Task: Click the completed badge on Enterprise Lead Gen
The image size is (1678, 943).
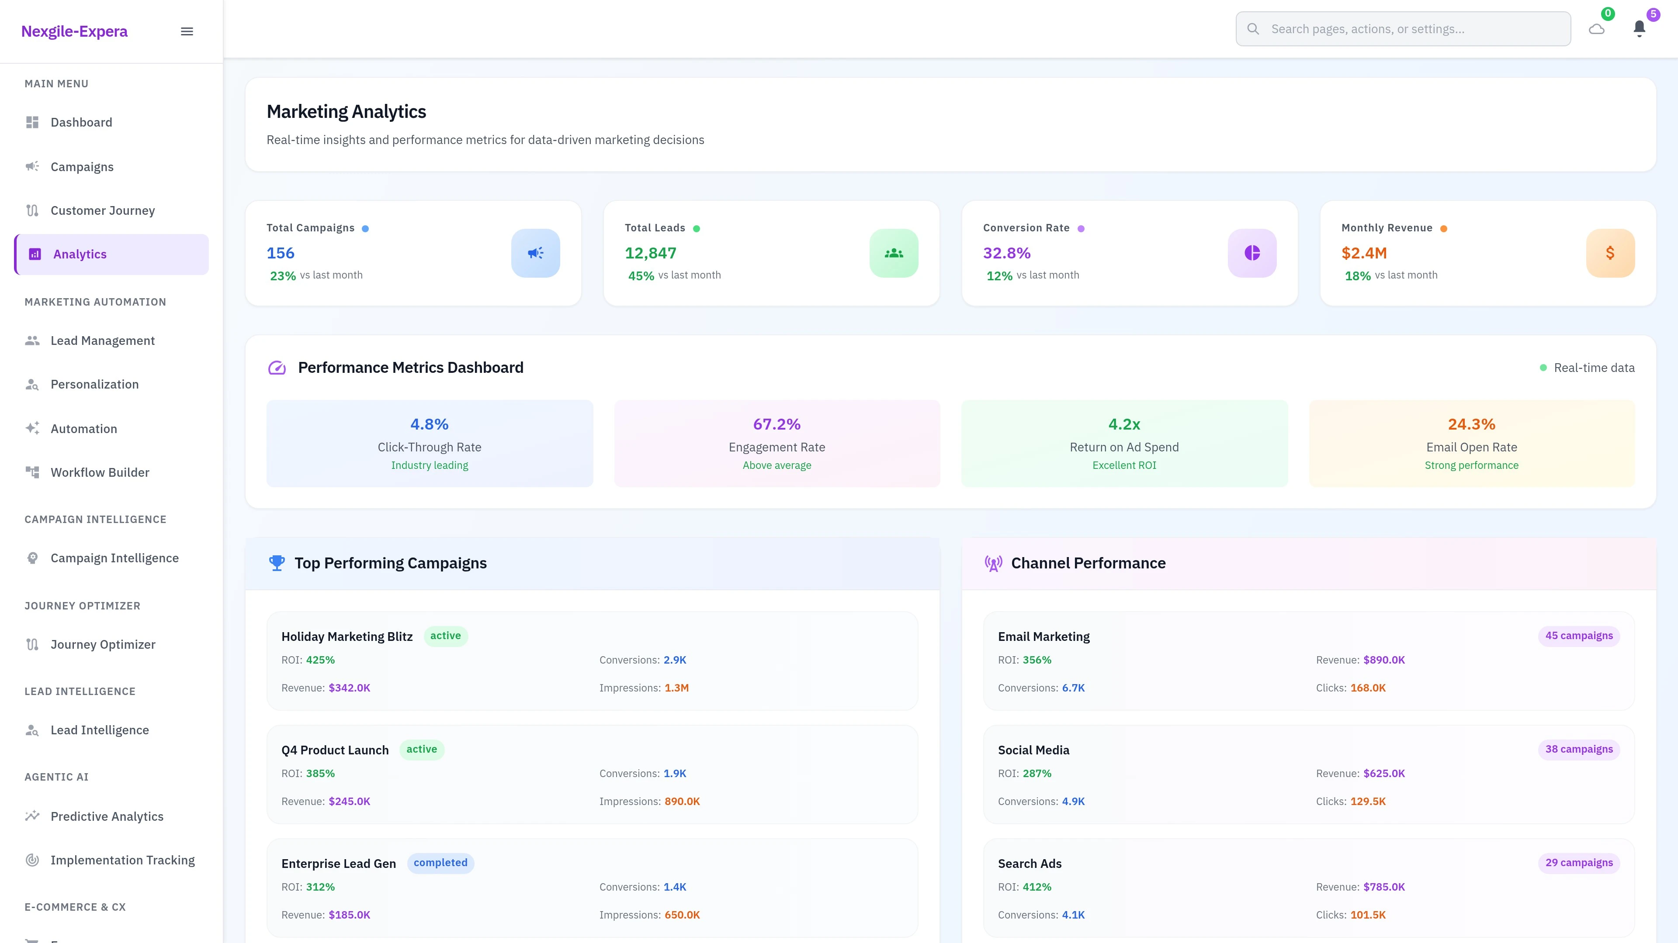Action: [x=440, y=863]
